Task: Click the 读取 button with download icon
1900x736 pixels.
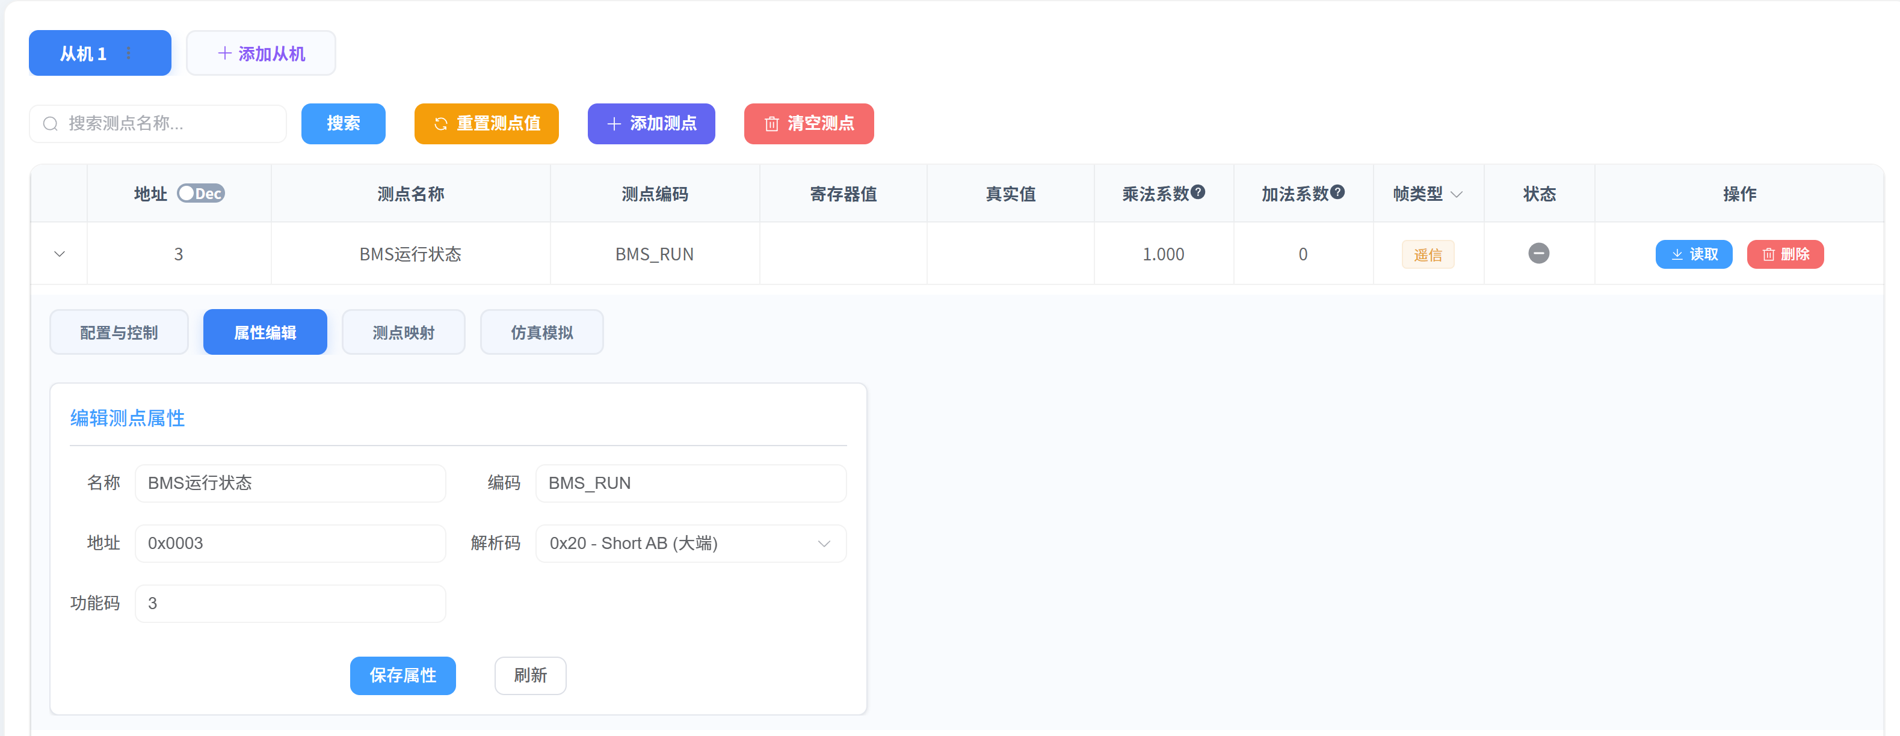Action: [x=1694, y=254]
